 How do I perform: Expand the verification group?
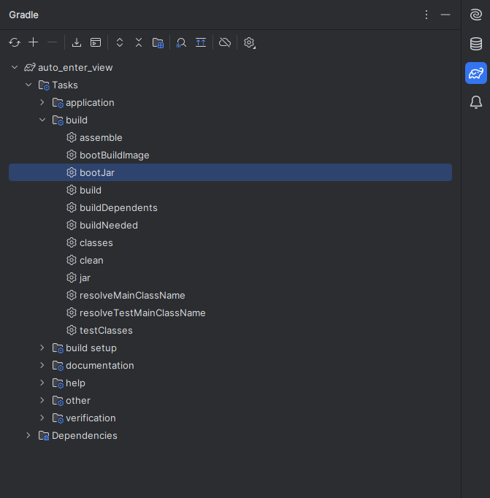click(x=42, y=418)
